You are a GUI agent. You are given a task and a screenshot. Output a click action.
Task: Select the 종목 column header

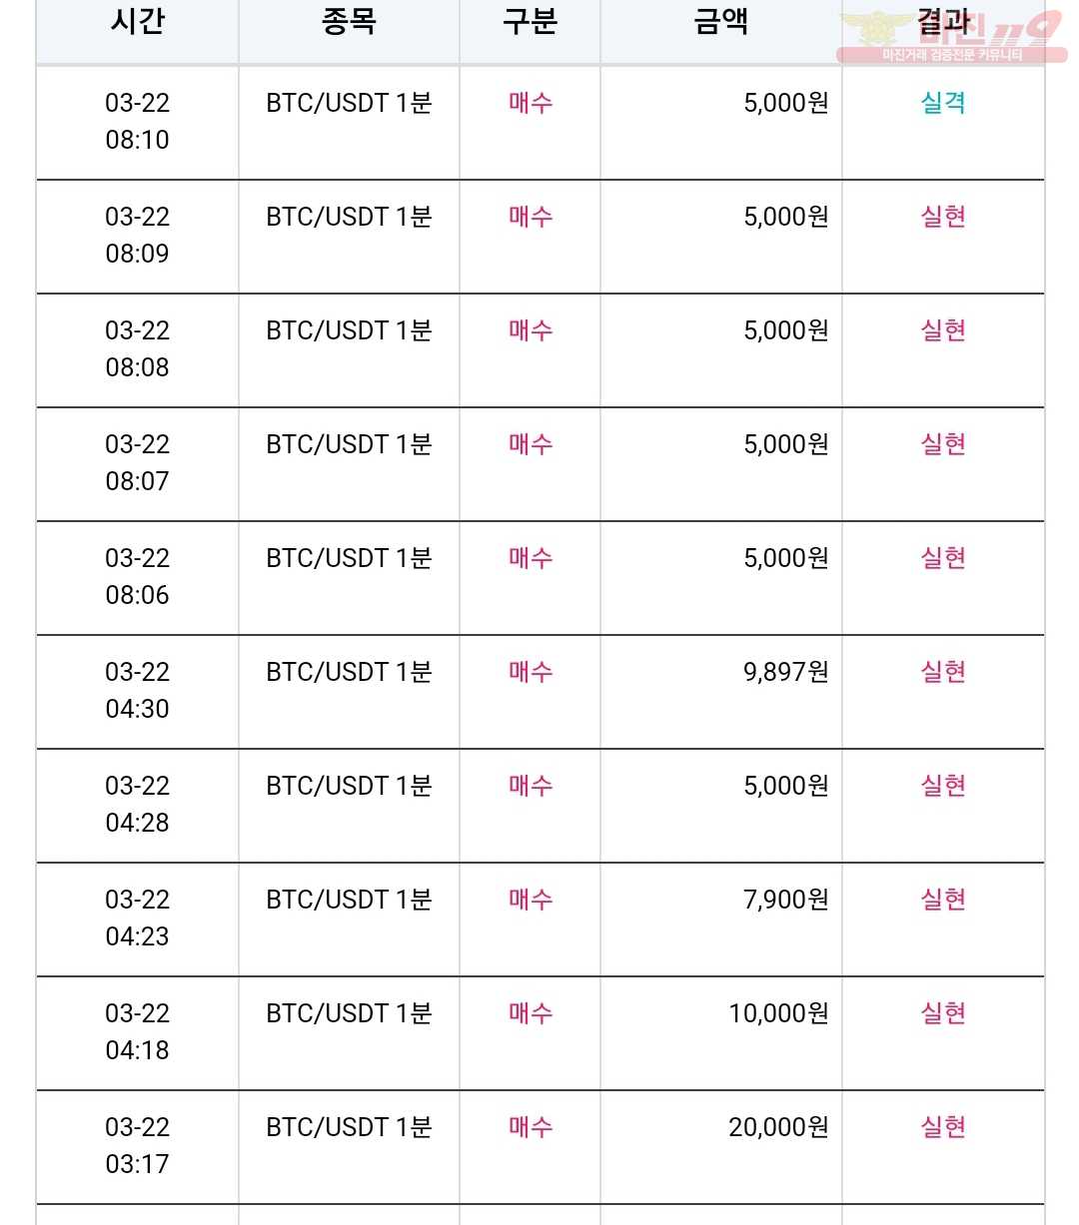(349, 22)
